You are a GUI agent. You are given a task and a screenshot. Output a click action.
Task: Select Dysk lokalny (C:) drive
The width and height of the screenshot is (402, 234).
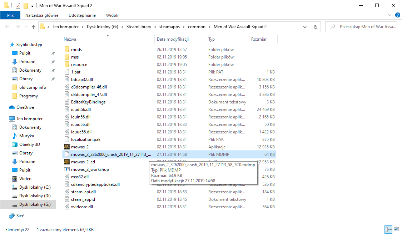35,187
